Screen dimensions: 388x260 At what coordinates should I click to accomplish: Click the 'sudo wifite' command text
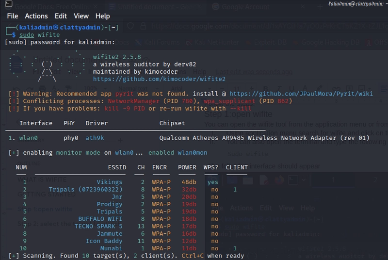(40, 35)
